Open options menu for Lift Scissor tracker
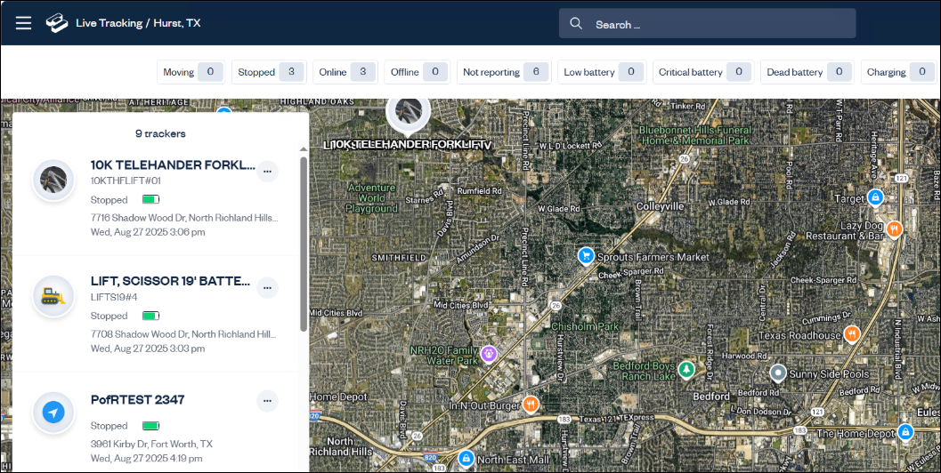This screenshot has height=473, width=941. pos(267,287)
